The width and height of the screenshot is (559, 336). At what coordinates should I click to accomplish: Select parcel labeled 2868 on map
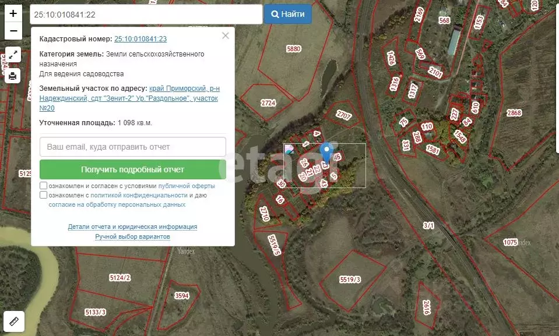coord(514,113)
